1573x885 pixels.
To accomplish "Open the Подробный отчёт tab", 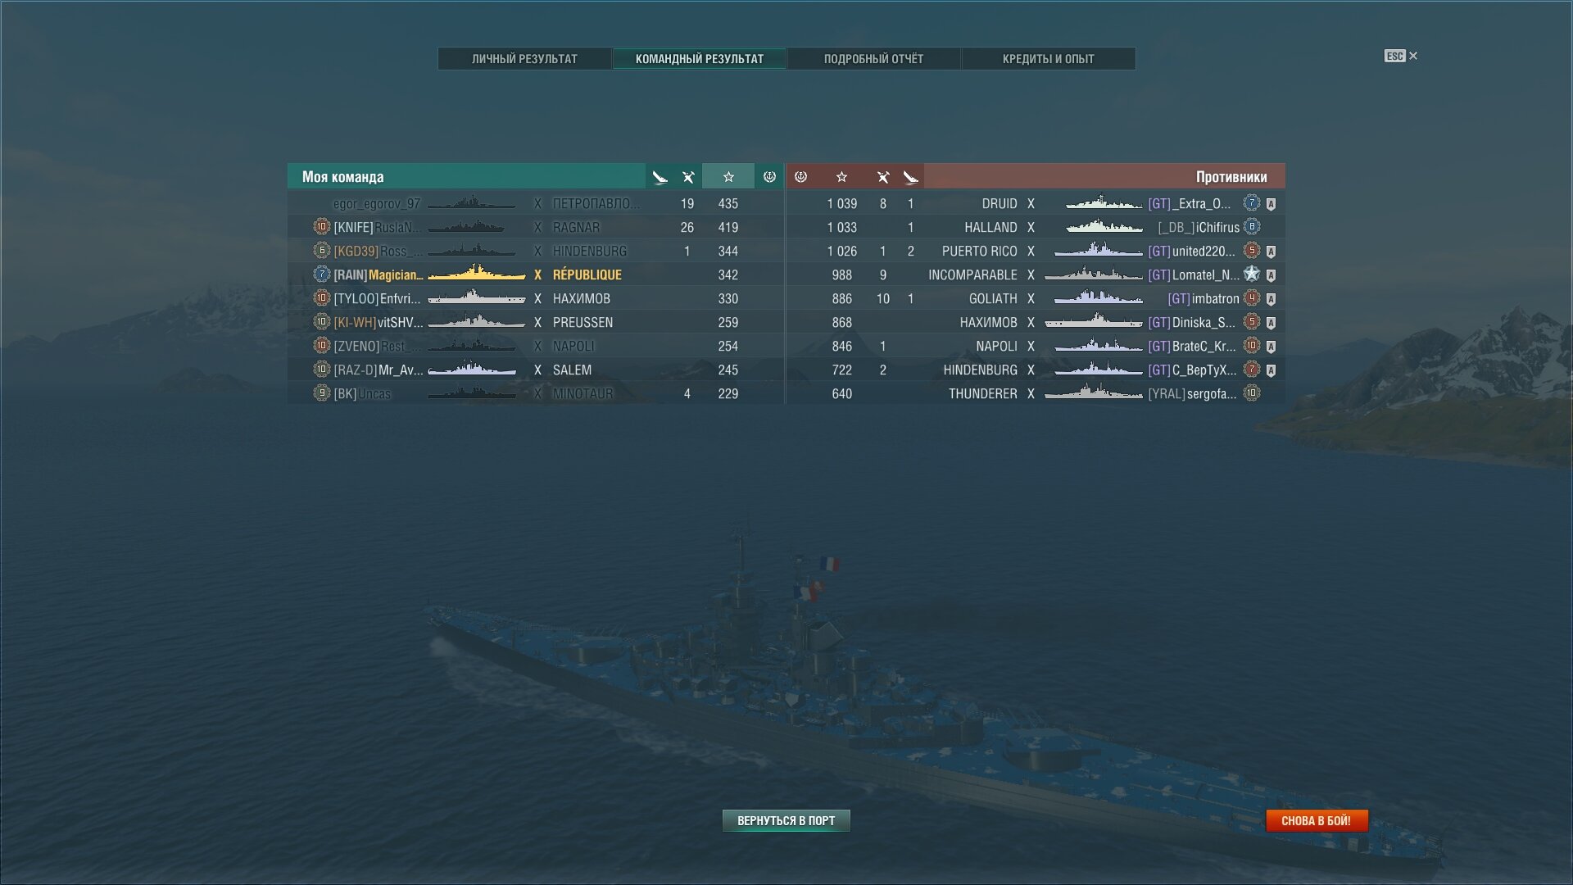I will (x=873, y=59).
